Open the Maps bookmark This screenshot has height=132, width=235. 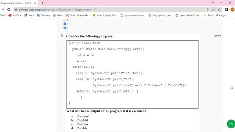coord(29,15)
